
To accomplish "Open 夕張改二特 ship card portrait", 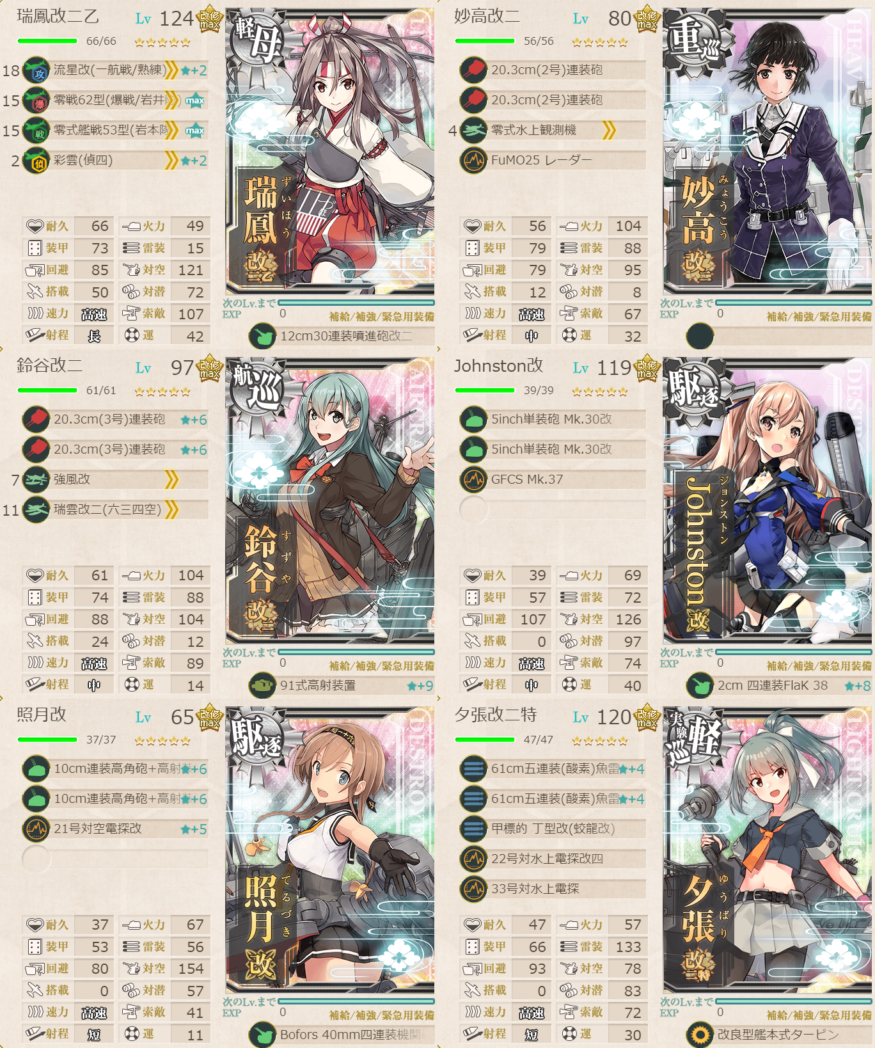I will (x=768, y=850).
